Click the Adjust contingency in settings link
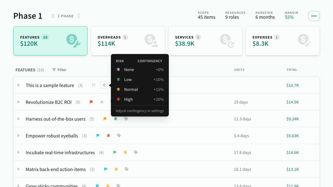 [140, 111]
